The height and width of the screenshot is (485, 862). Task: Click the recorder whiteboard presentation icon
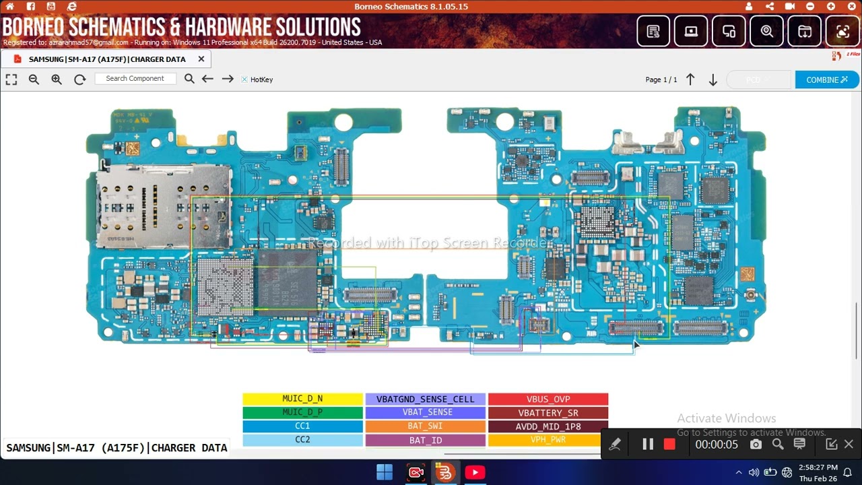[x=799, y=444]
